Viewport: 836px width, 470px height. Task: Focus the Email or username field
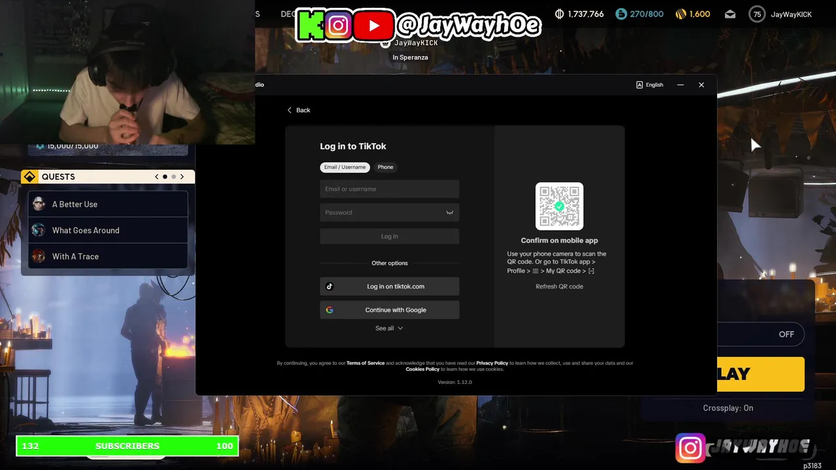pos(389,189)
